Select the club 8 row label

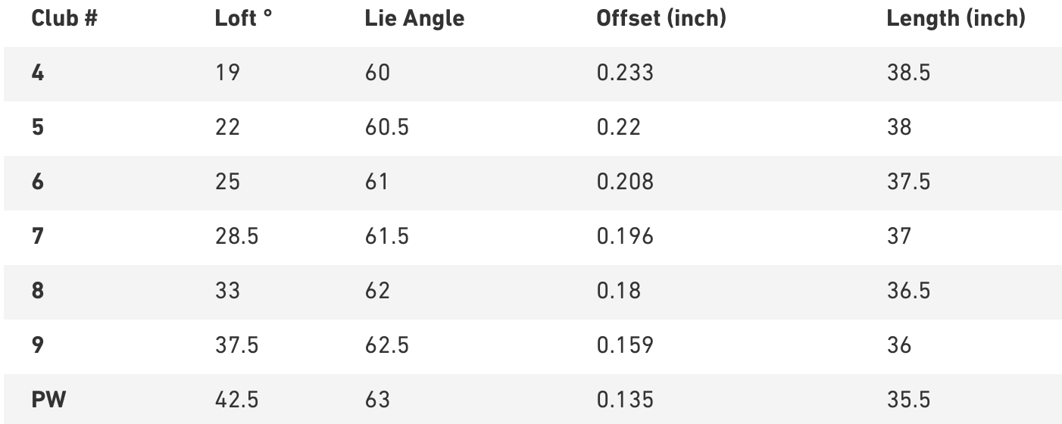[38, 291]
